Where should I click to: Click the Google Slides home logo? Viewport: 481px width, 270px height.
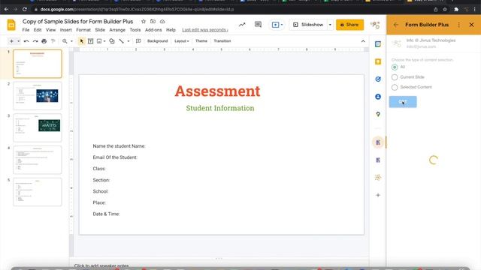click(11, 25)
